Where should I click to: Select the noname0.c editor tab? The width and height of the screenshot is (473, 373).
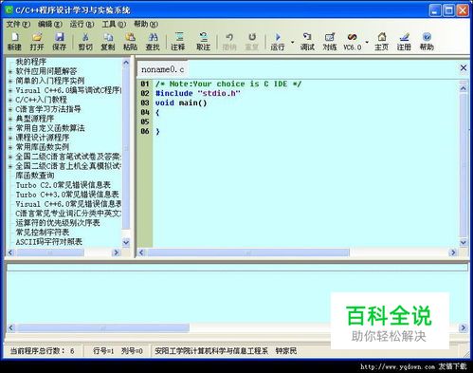[162, 69]
